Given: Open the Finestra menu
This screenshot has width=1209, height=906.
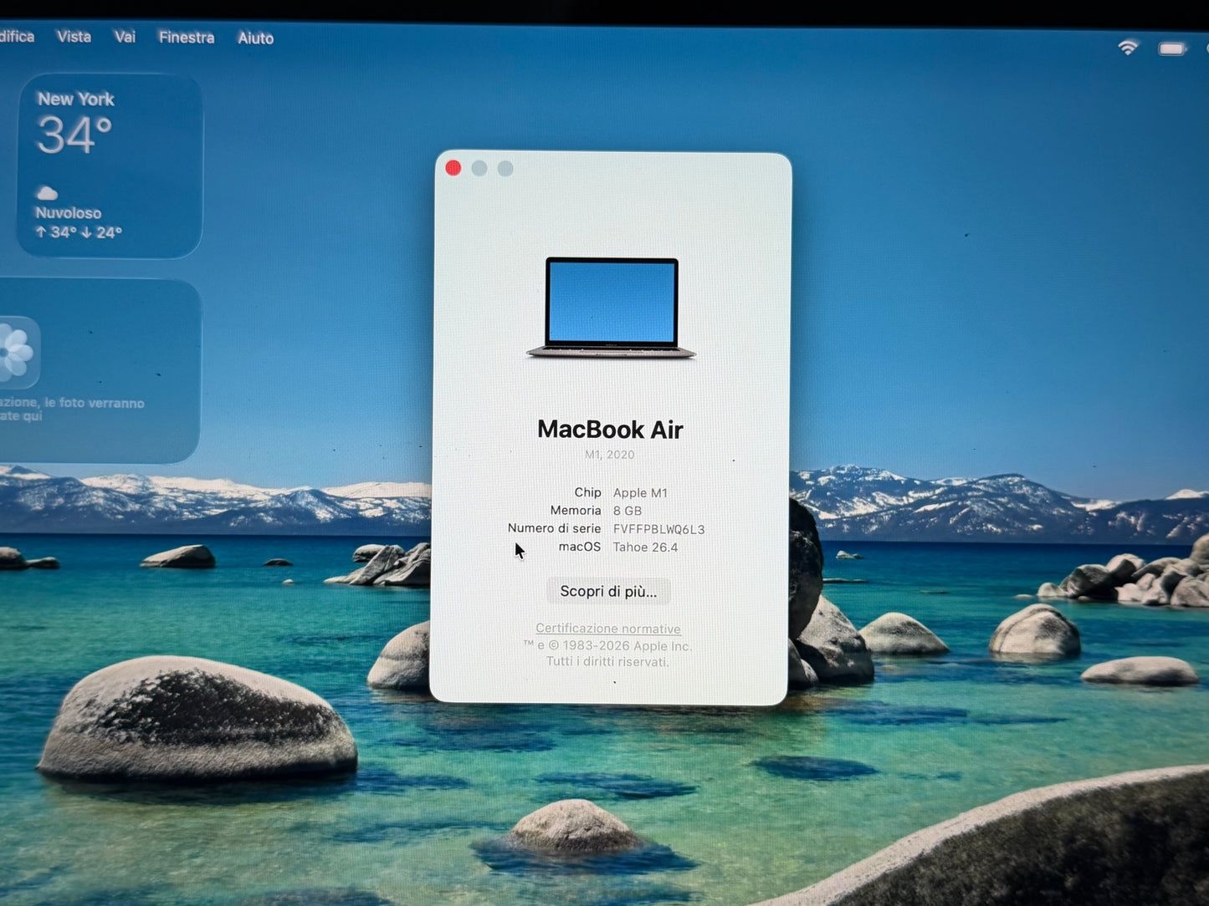Looking at the screenshot, I should point(187,38).
